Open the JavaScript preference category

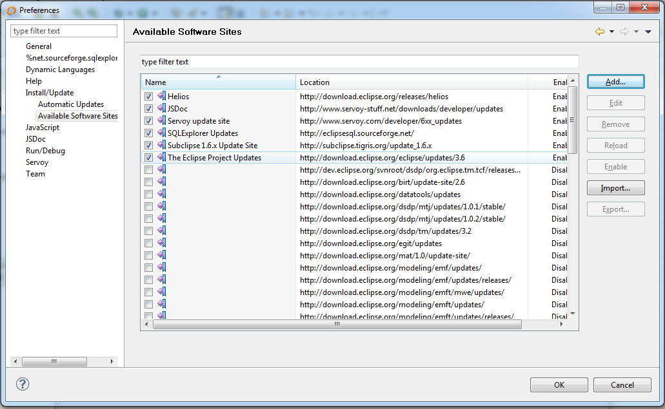pyautogui.click(x=43, y=127)
